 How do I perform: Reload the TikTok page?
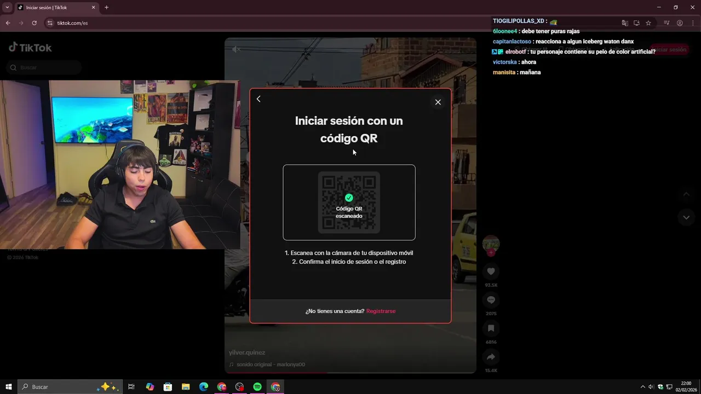[34, 23]
